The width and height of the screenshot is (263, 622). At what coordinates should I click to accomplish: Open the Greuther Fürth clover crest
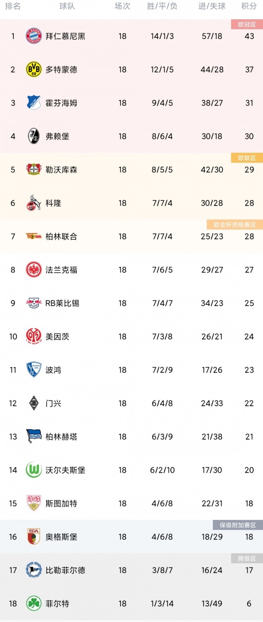click(x=34, y=603)
